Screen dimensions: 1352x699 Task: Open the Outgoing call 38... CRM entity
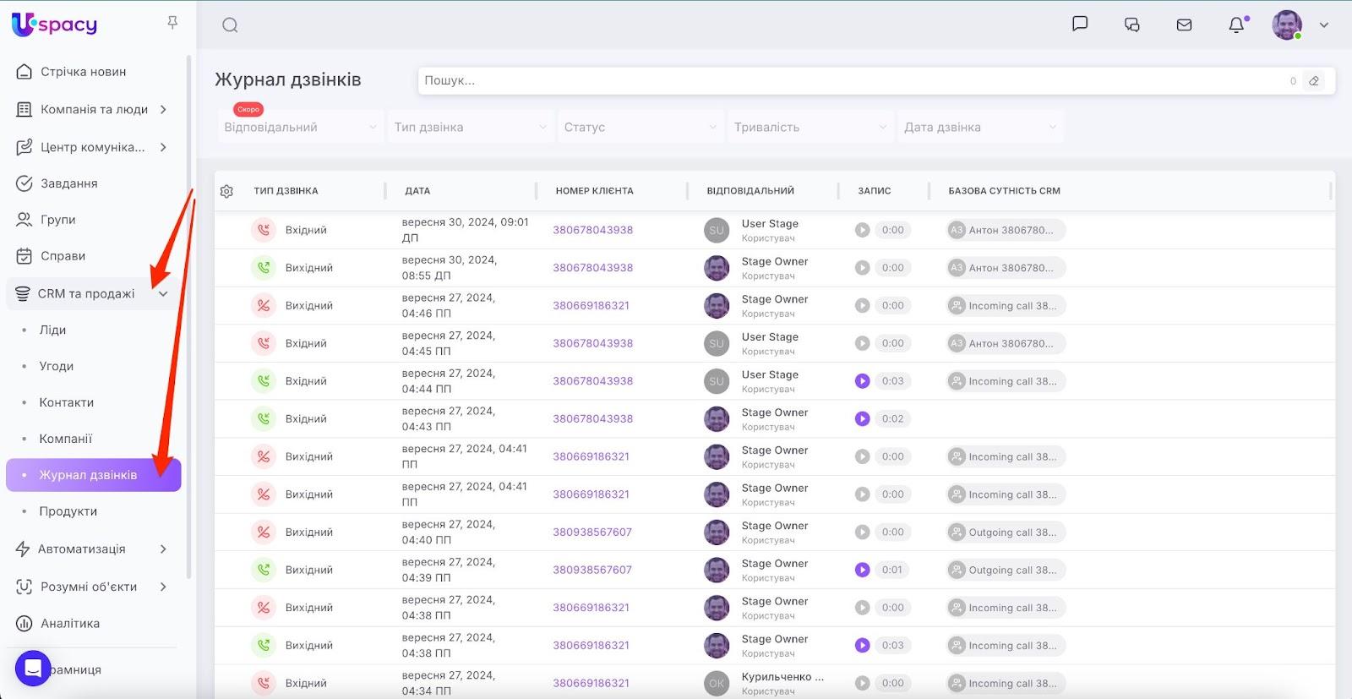1006,532
